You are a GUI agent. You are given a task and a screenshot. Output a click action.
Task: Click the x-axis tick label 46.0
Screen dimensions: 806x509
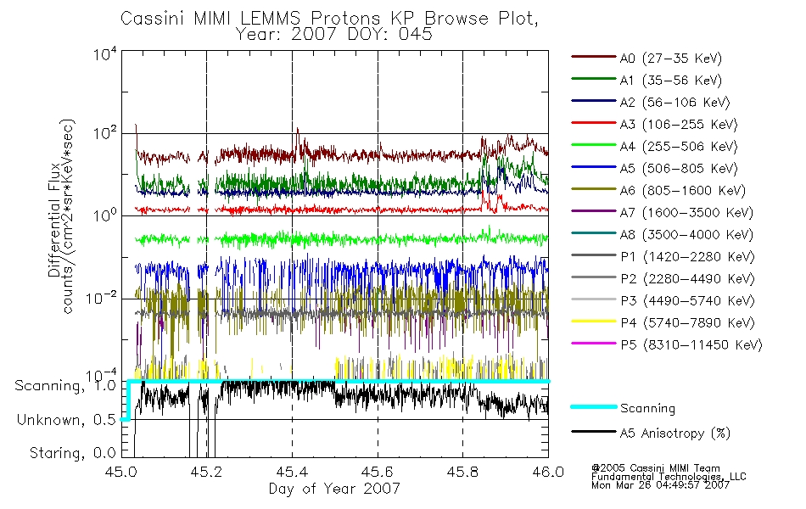(548, 472)
